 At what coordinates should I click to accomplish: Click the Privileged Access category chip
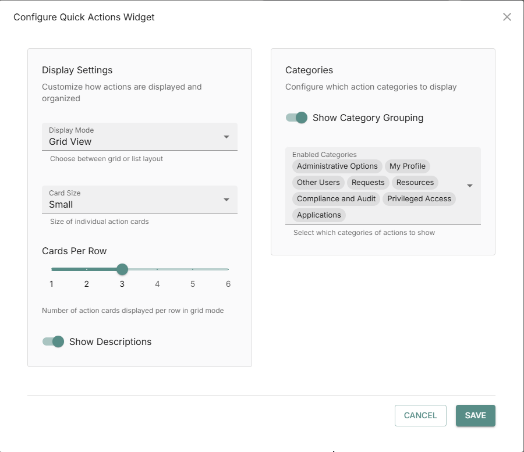tap(419, 198)
